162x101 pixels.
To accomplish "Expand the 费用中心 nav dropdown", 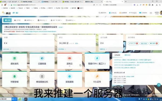I will (29, 20).
